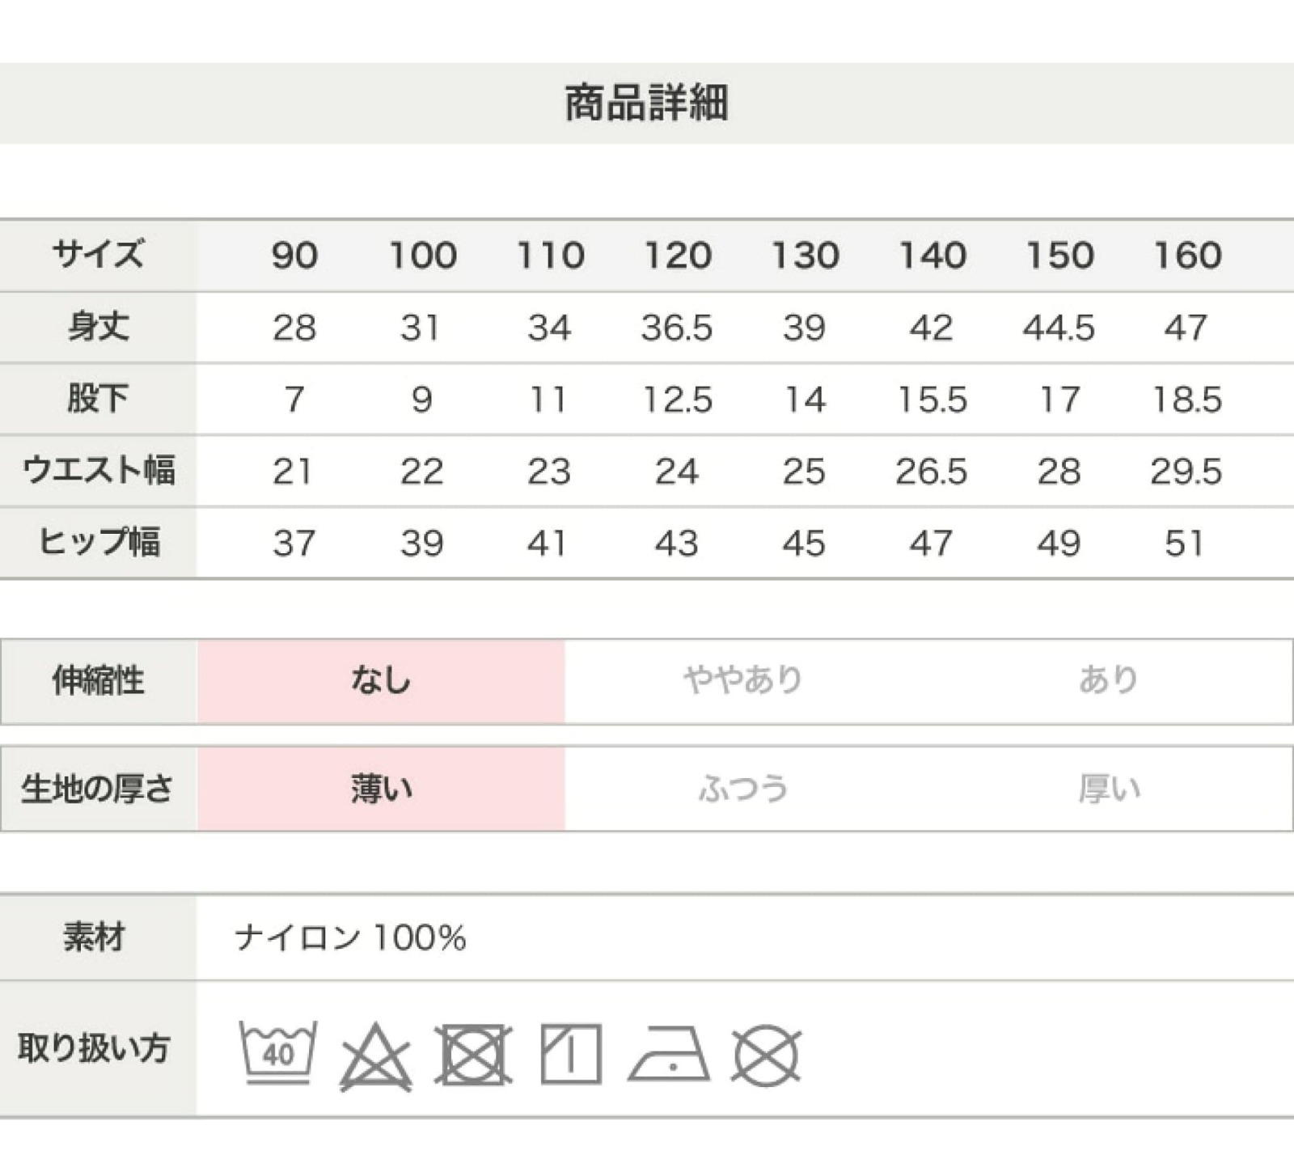Choose 厚い fabric thickness

coord(1108,789)
